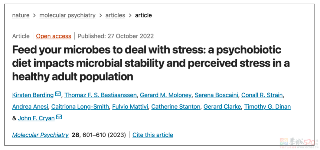Click Fulvio Mattivi author name
The height and width of the screenshot is (150, 320).
[130, 107]
